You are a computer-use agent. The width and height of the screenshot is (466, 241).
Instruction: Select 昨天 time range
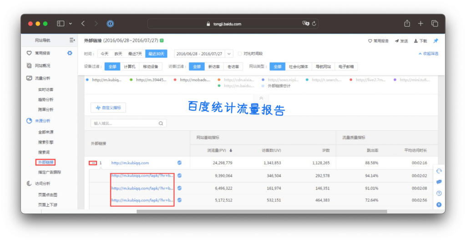118,54
